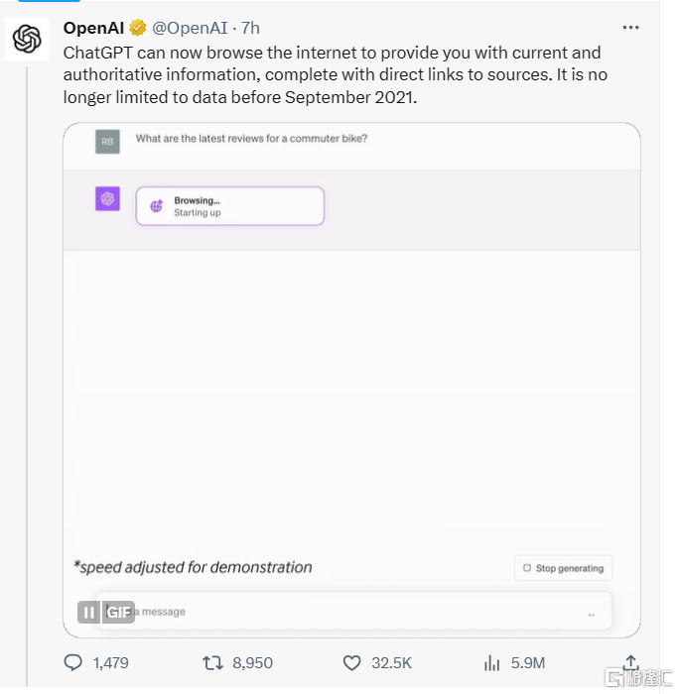Open the @OpenAI handle link
This screenshot has width=679, height=694.
coord(190,28)
